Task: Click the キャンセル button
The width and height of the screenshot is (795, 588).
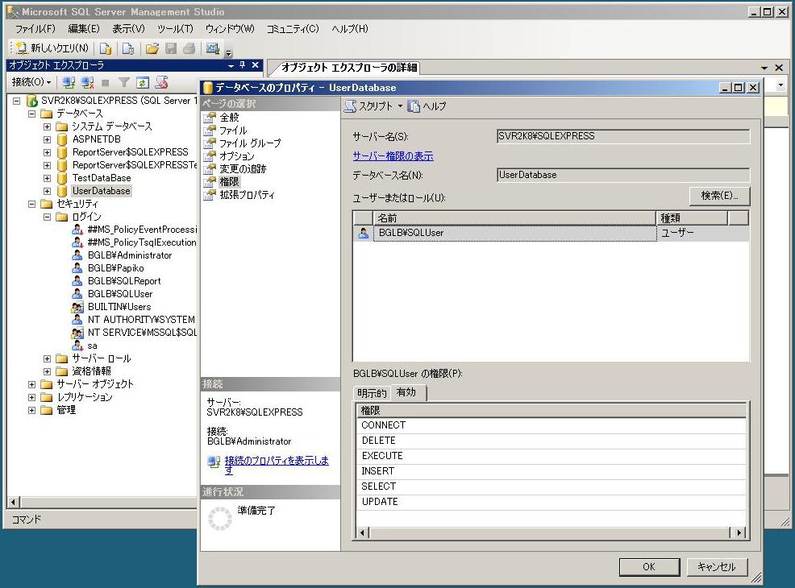Action: pyautogui.click(x=717, y=567)
